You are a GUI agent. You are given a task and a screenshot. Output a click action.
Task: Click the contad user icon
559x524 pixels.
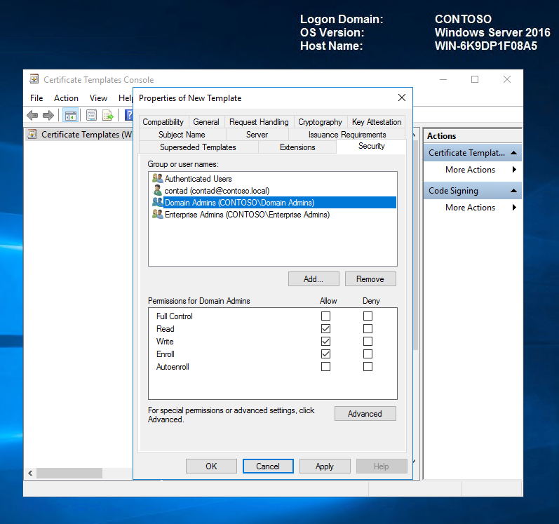(157, 190)
